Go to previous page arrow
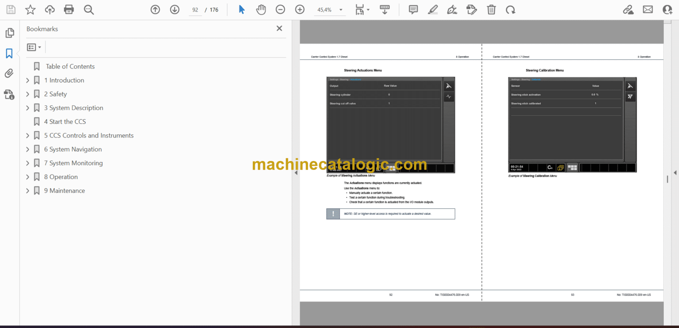 155,10
